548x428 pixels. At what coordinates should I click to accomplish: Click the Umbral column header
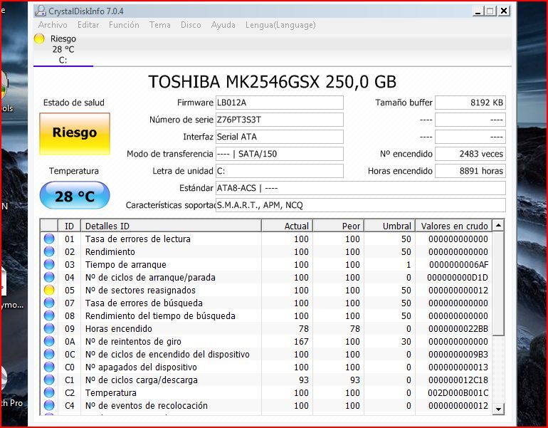[390, 226]
